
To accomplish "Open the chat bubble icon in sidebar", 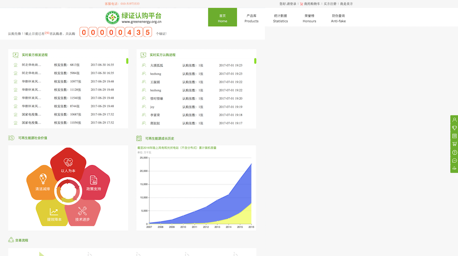I will tap(454, 161).
